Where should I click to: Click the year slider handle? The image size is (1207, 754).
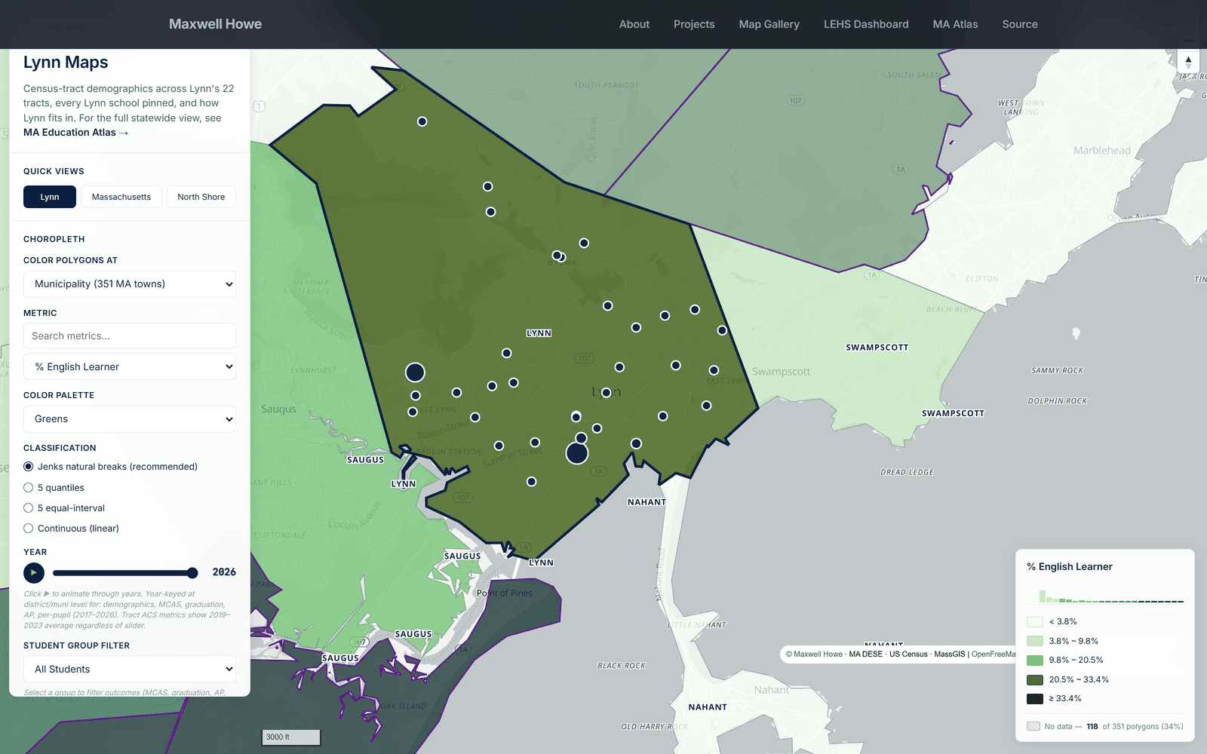coord(192,573)
